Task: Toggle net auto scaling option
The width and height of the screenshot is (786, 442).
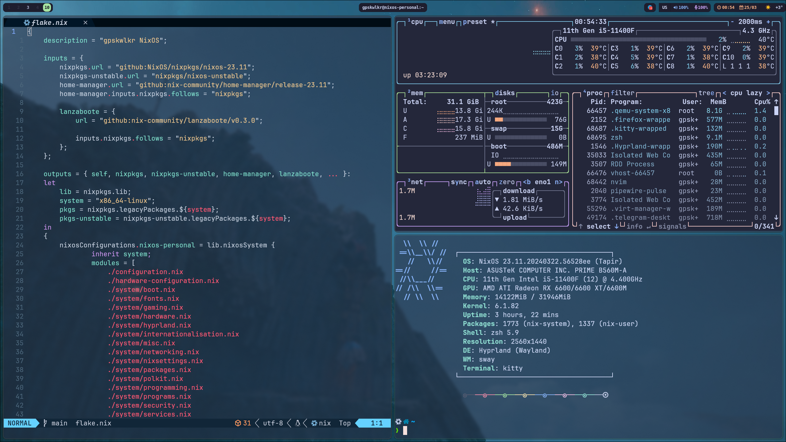Action: point(483,182)
